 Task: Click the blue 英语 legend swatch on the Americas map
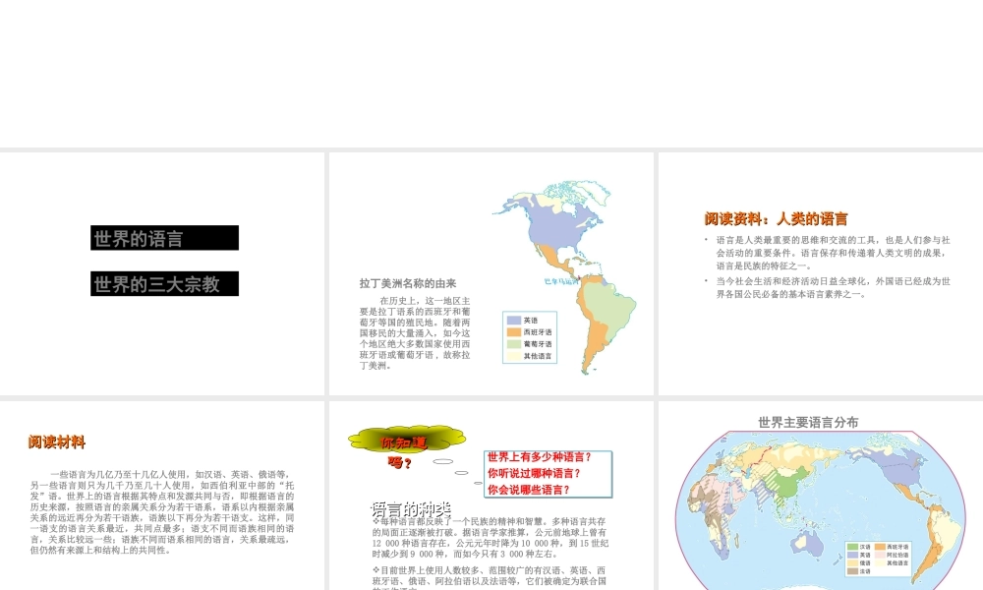tap(514, 321)
